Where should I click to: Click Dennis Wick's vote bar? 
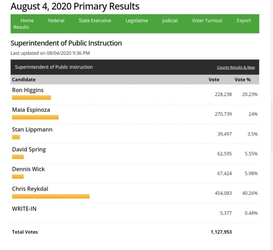(x=18, y=176)
